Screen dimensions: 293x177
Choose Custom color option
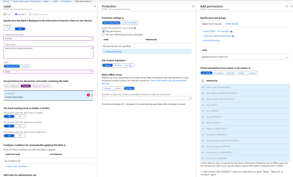25,66
